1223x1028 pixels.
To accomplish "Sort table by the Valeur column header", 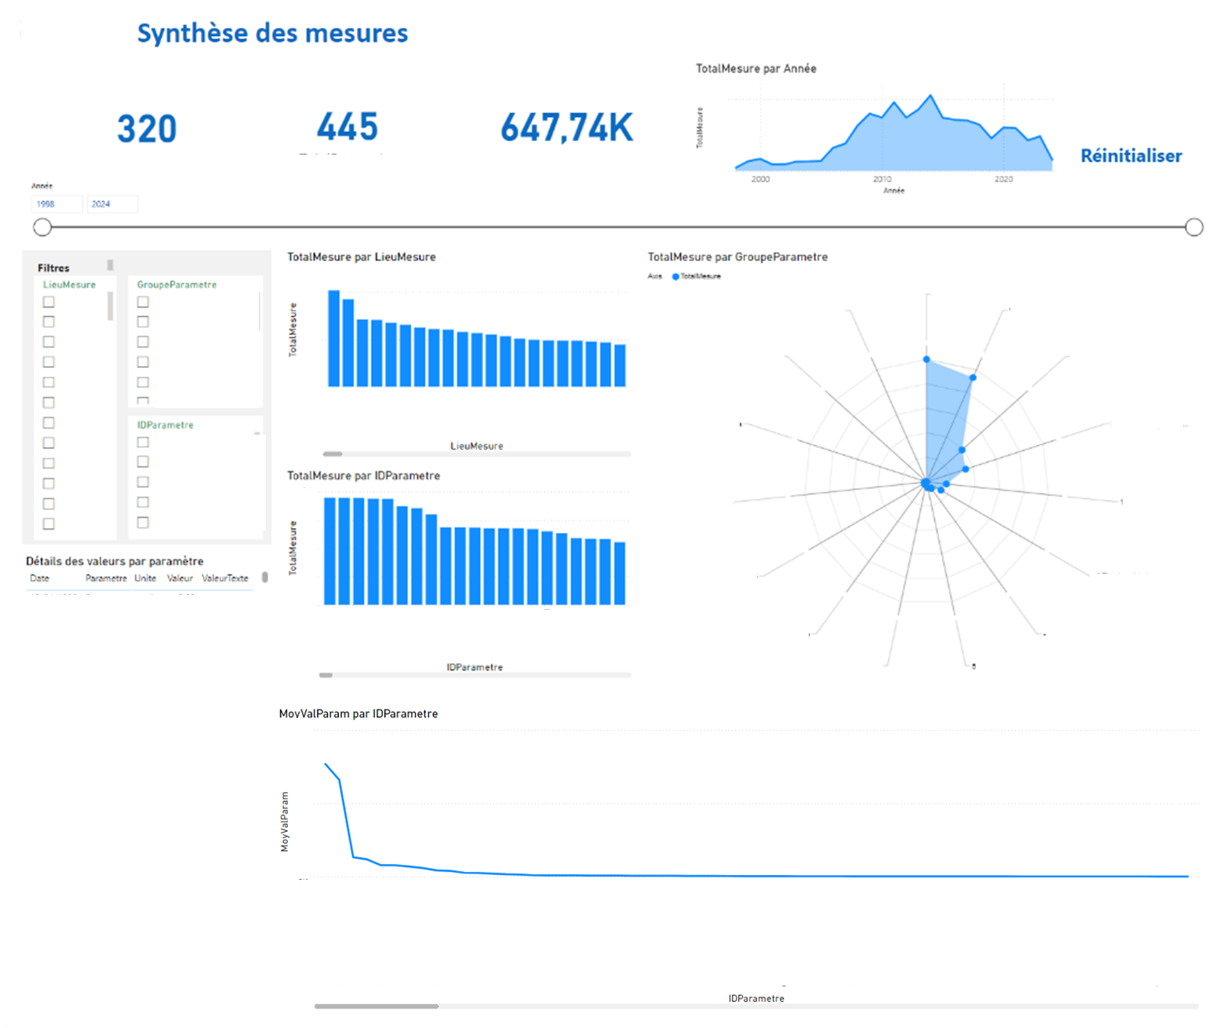I will coord(180,578).
